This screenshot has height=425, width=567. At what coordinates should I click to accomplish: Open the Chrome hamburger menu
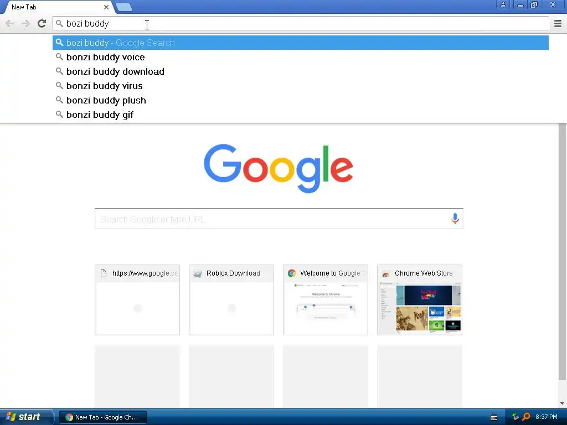[558, 23]
